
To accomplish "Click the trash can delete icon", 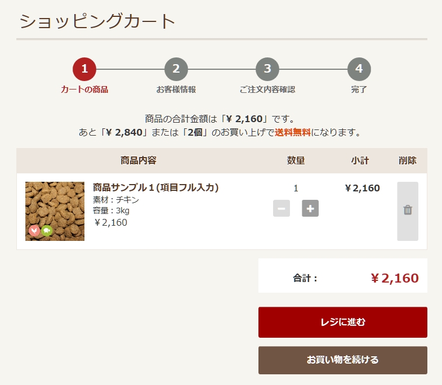I will [408, 211].
